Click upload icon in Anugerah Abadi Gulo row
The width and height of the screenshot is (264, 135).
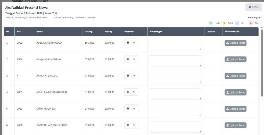(228, 59)
